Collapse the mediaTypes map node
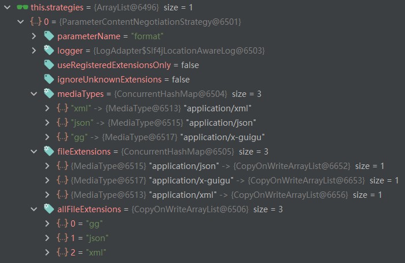The image size is (405, 263). [35, 93]
